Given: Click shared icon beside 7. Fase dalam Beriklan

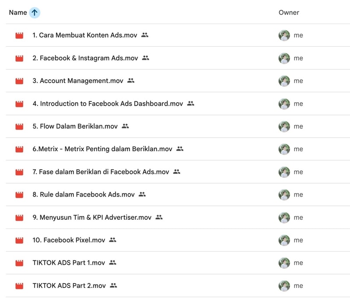Looking at the screenshot, I should [x=177, y=172].
